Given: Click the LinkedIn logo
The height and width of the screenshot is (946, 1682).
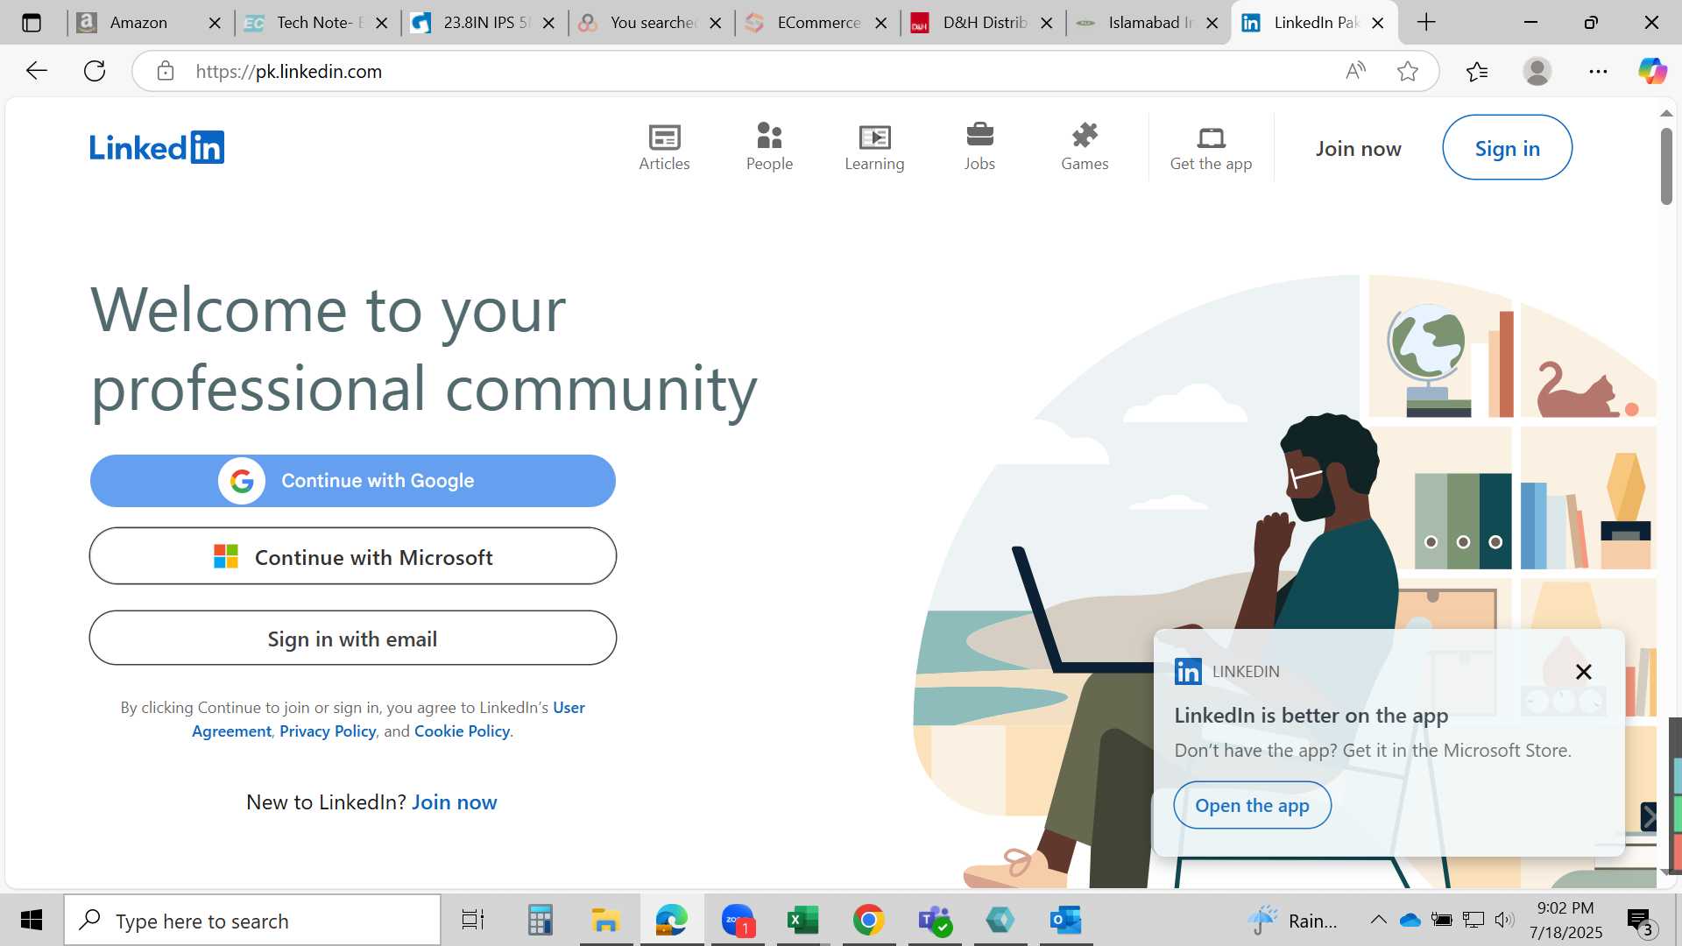Looking at the screenshot, I should pyautogui.click(x=157, y=147).
